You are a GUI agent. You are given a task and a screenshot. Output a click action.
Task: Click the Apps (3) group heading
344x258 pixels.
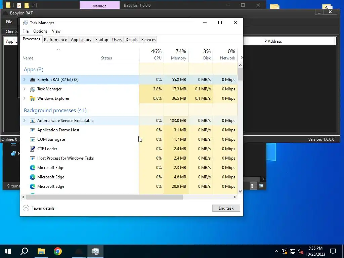pos(34,70)
